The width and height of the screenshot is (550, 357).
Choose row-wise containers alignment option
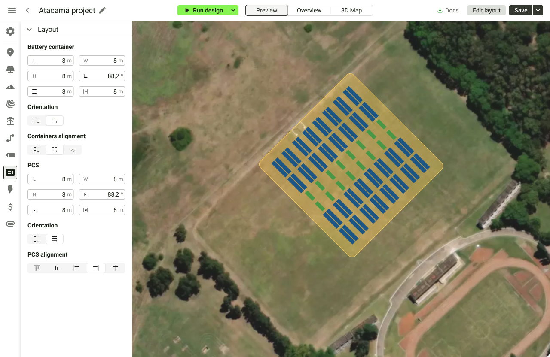click(55, 150)
